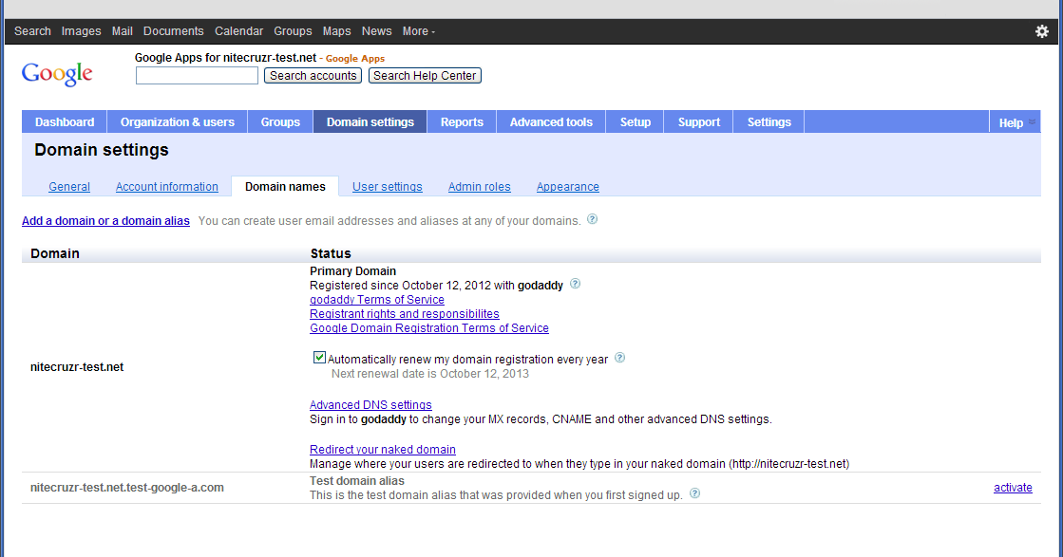This screenshot has width=1063, height=557.
Task: Open the Support tab
Action: point(699,121)
